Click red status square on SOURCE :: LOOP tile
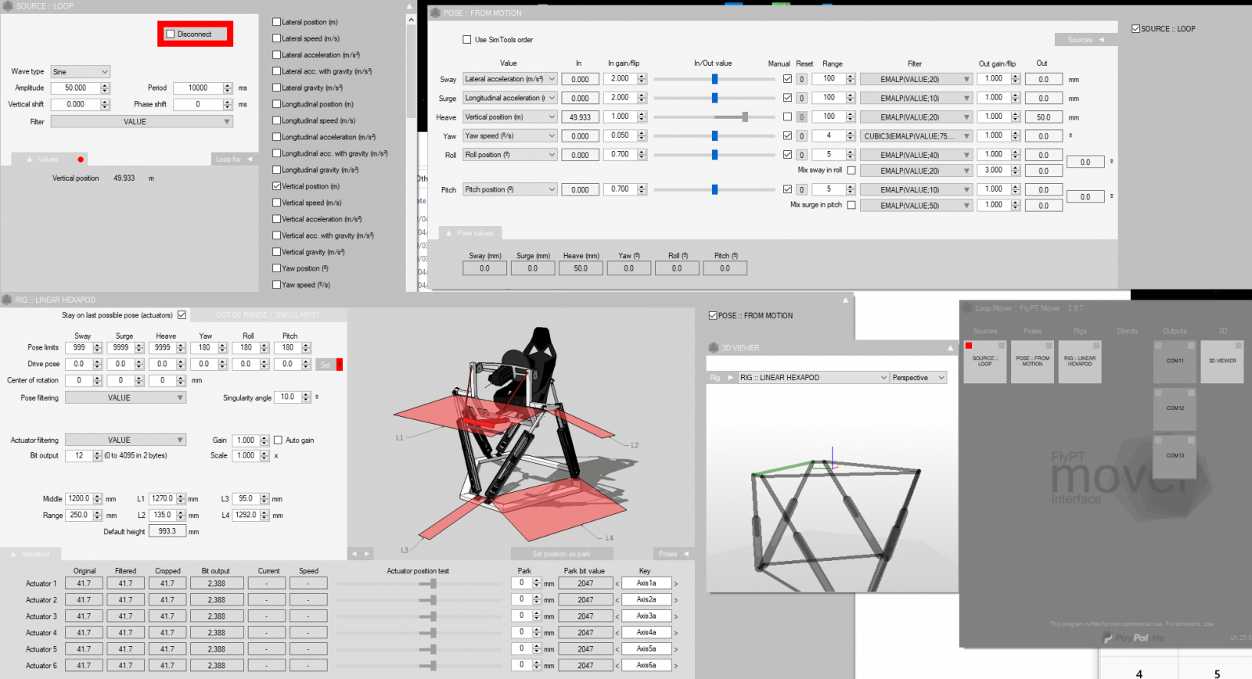1252x679 pixels. click(968, 345)
